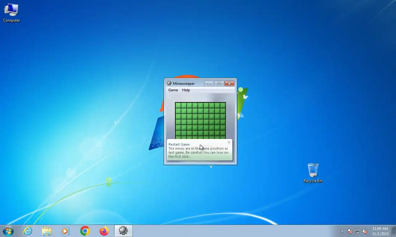Close the Minesweeper window
This screenshot has height=237, width=396.
[x=229, y=84]
